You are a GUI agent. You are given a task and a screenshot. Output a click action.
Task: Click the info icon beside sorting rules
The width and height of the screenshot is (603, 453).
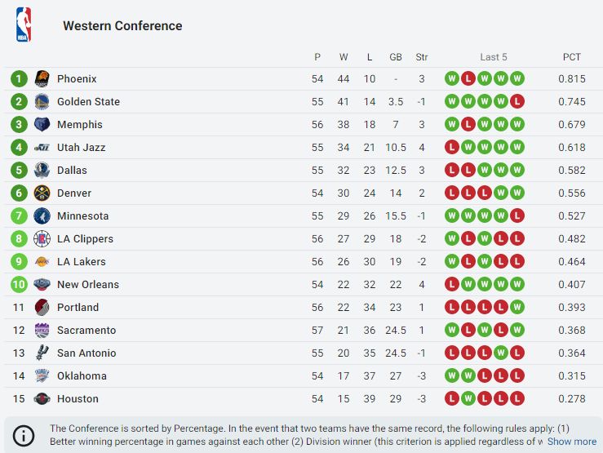[24, 436]
